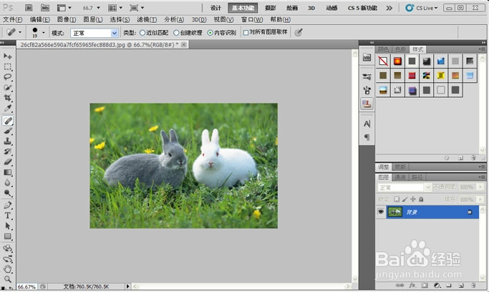Toggle lock image pixels brush icon

405,199
